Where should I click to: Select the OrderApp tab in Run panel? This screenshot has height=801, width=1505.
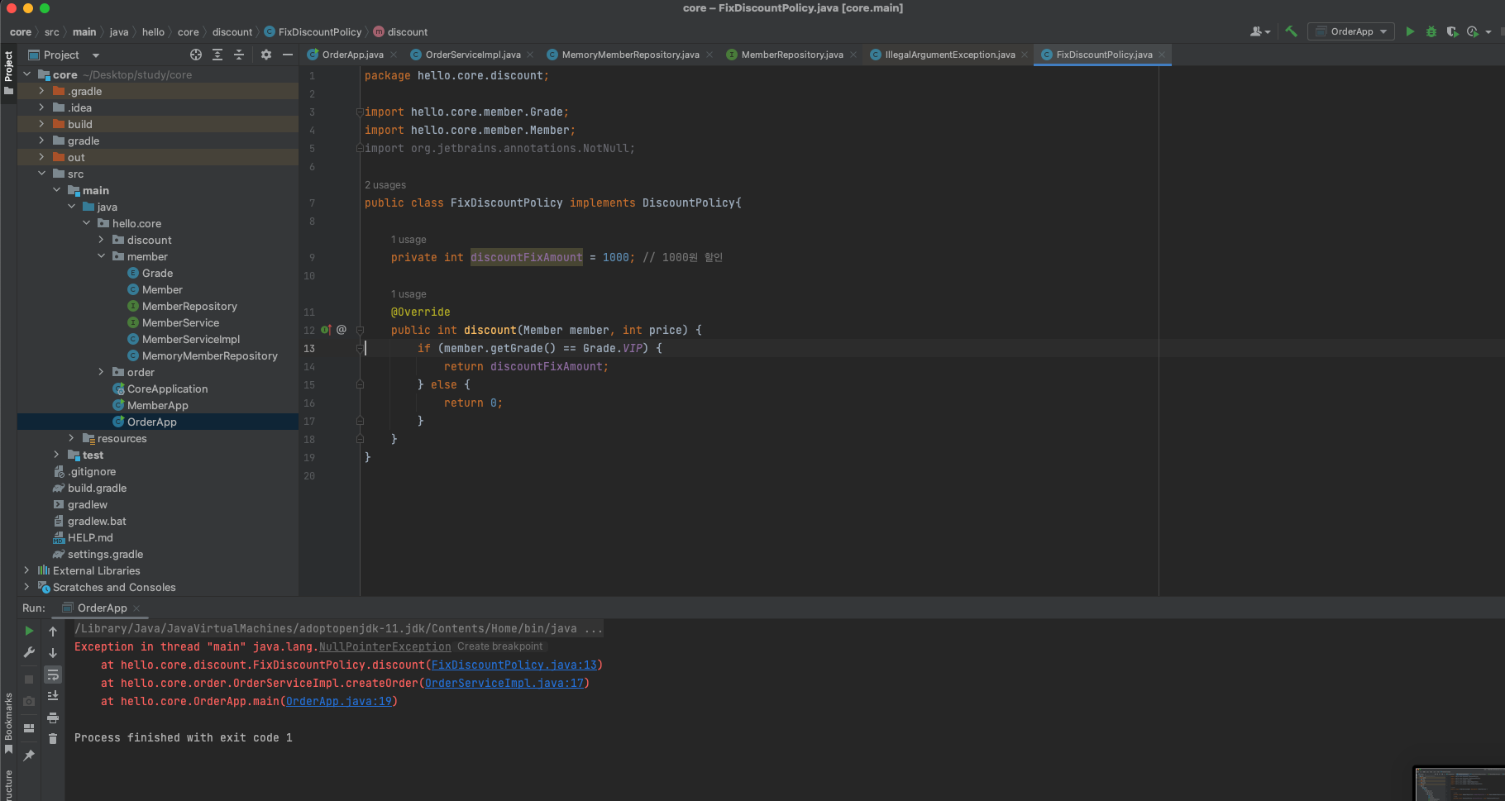point(102,608)
